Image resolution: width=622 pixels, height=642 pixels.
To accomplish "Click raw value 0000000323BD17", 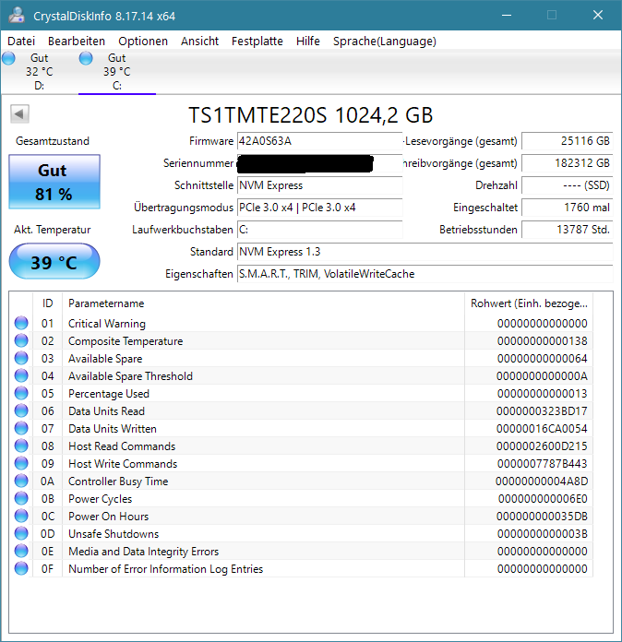I will click(x=542, y=411).
